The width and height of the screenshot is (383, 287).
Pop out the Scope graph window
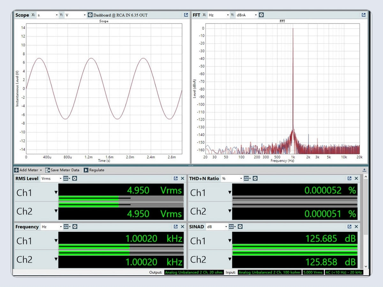click(186, 15)
